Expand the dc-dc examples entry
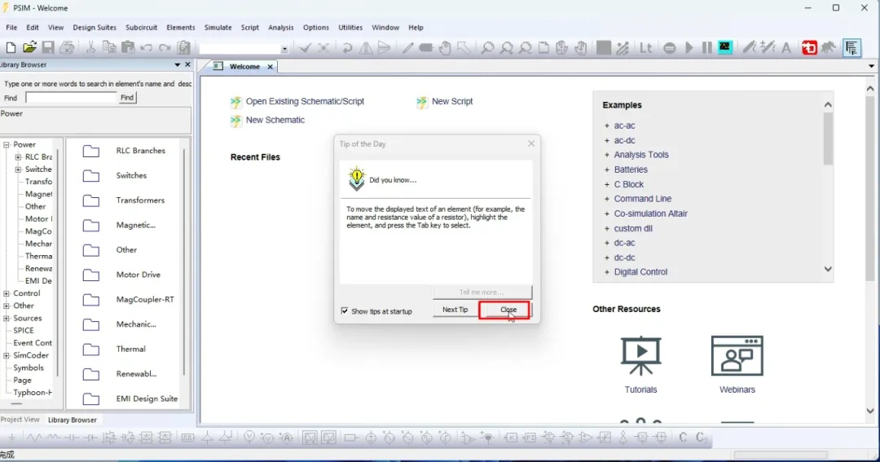Screen dimensions: 880x462 pyautogui.click(x=607, y=257)
